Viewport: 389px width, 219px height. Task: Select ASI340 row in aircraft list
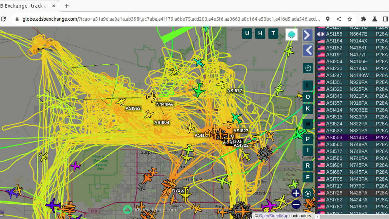[353, 96]
